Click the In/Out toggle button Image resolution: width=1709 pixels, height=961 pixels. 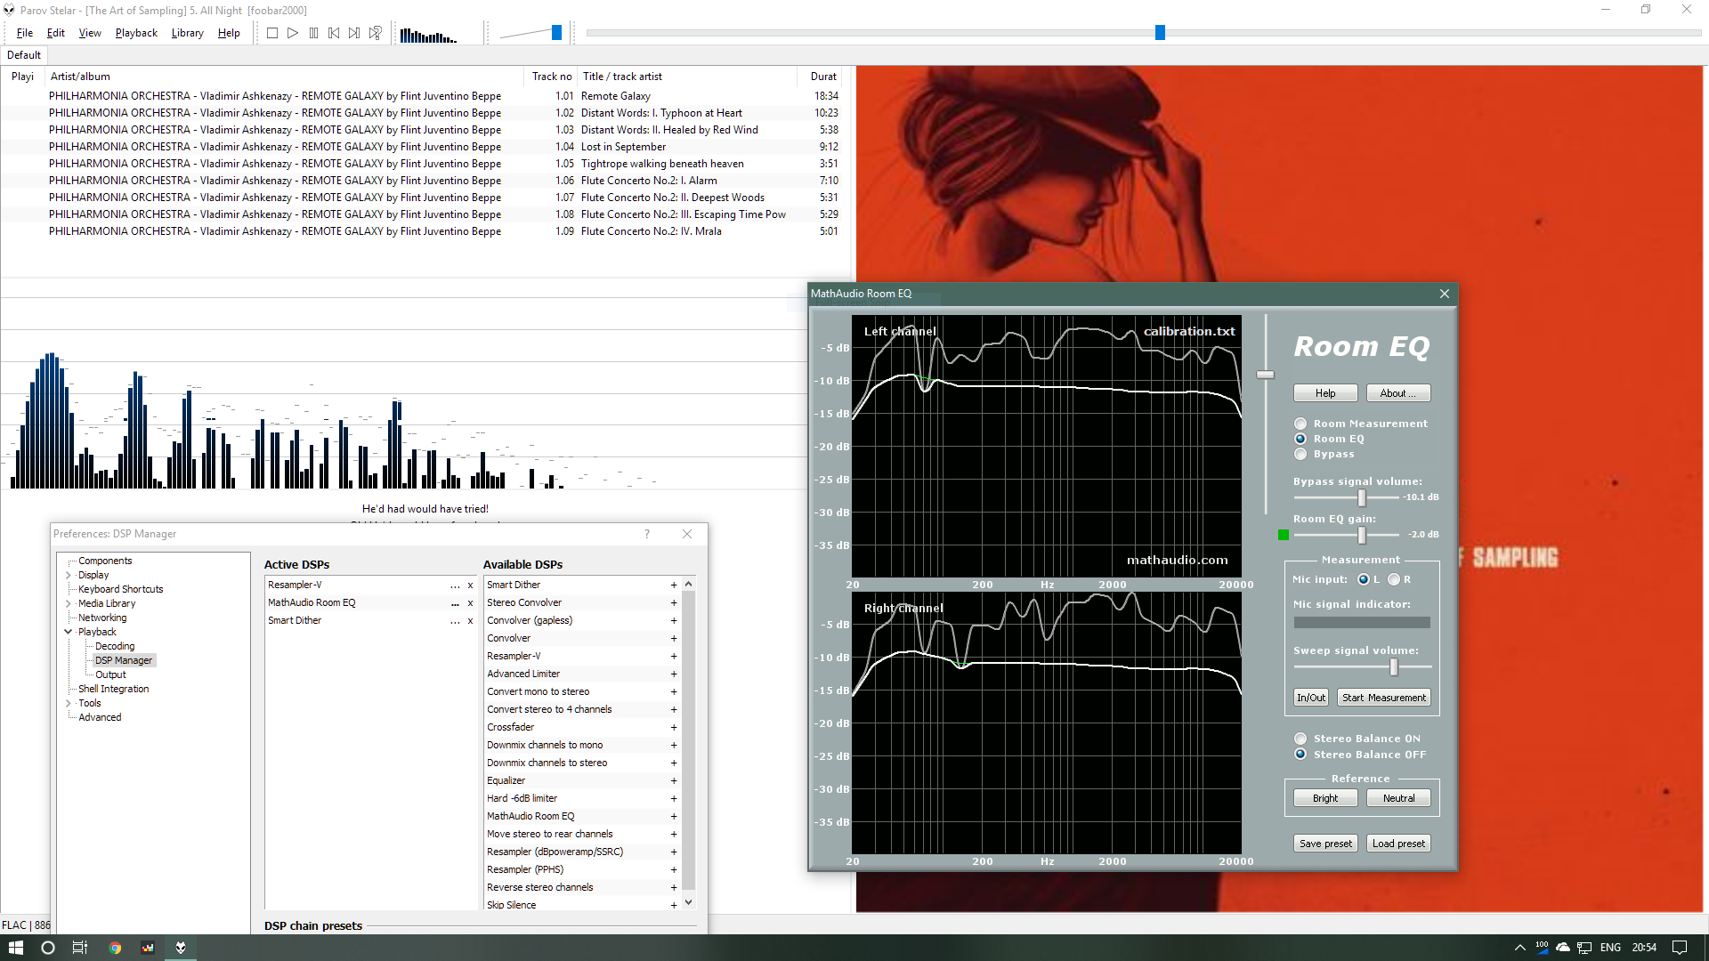1310,696
